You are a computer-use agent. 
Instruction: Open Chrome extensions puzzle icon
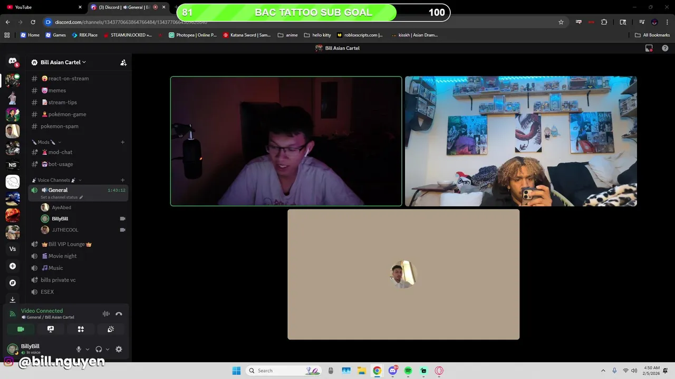click(x=604, y=22)
